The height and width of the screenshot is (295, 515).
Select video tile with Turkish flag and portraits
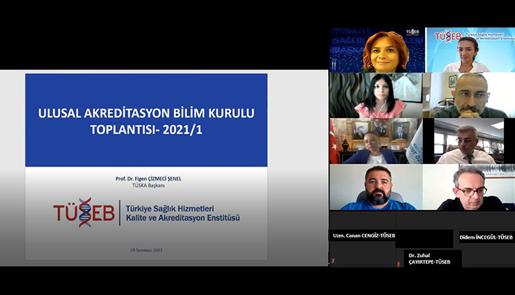coord(376,141)
